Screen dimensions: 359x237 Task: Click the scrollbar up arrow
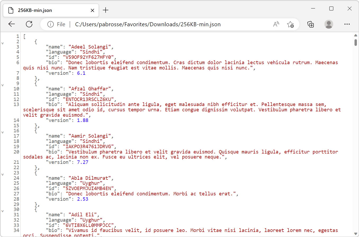(x=356, y=35)
